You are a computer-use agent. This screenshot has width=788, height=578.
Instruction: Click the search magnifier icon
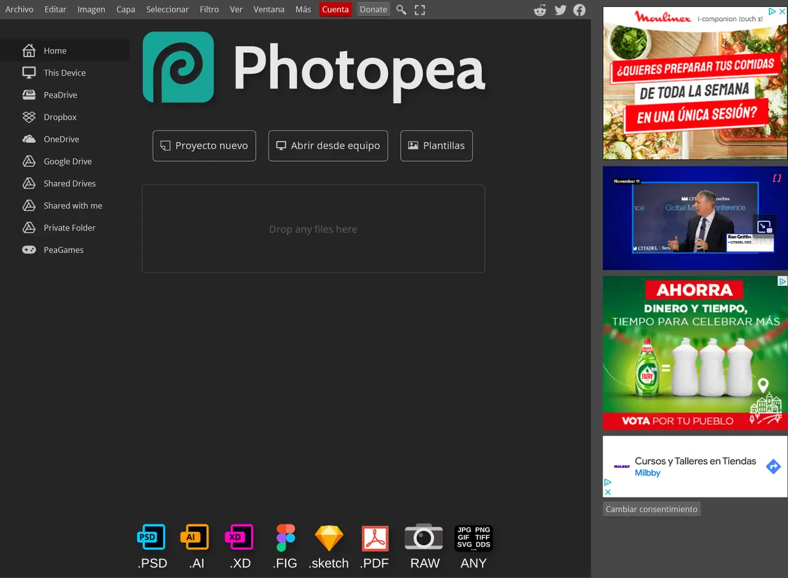[401, 10]
